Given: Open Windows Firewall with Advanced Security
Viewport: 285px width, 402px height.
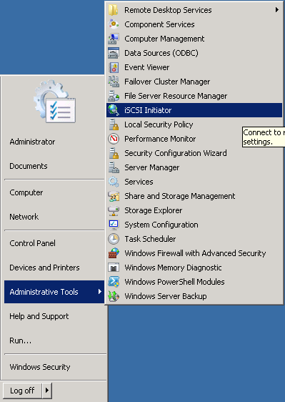Looking at the screenshot, I should point(194,253).
